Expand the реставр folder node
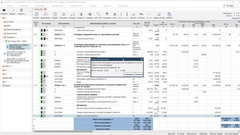The width and height of the screenshot is (240, 135). point(1,78)
